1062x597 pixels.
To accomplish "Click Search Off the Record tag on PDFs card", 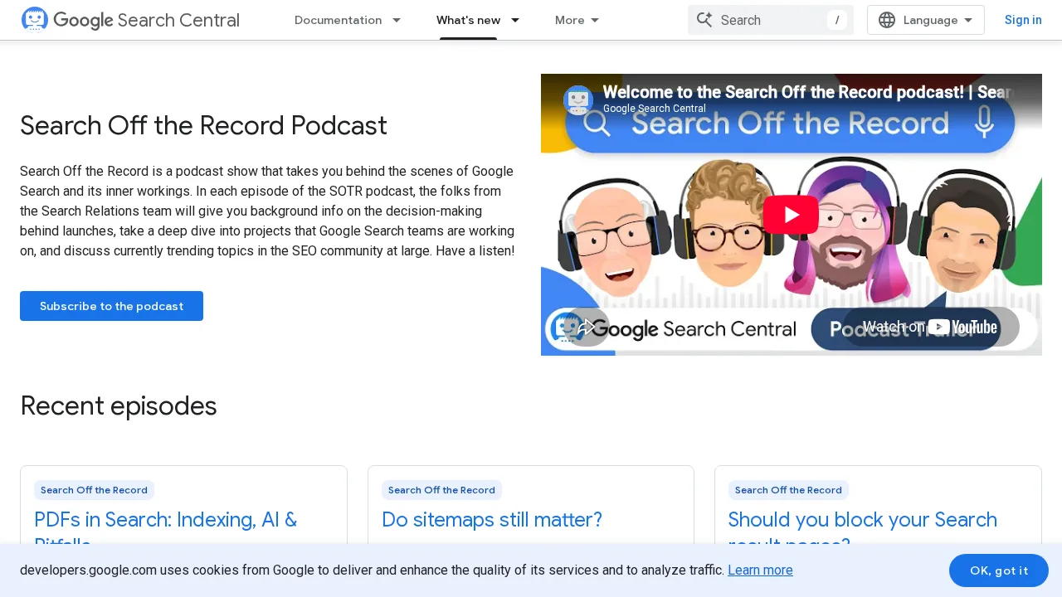I will (x=94, y=490).
